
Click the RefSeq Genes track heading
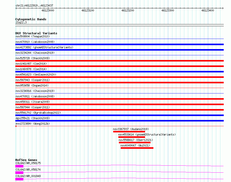(26, 160)
